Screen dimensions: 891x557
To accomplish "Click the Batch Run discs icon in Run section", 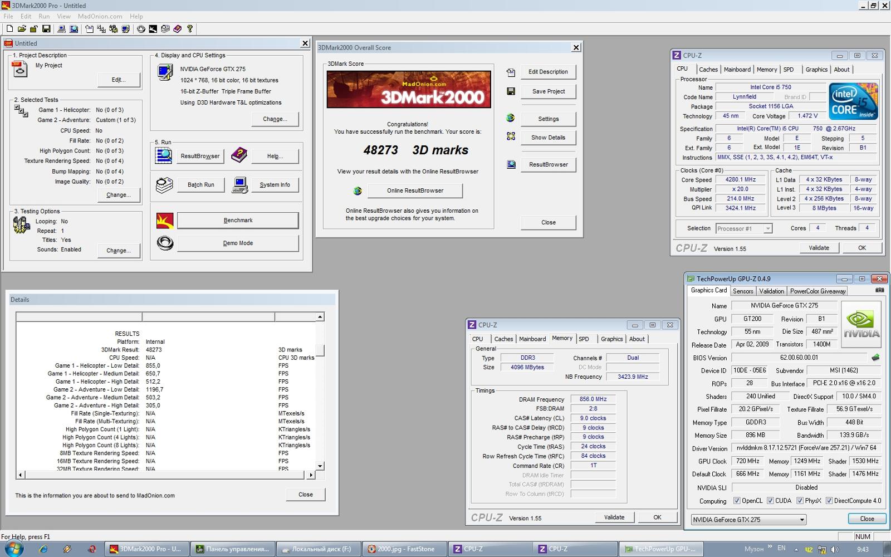I will pos(164,185).
